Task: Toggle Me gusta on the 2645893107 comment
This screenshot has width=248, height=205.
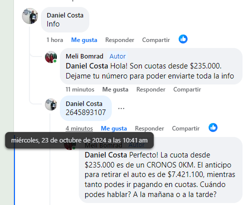Action: (x=114, y=128)
